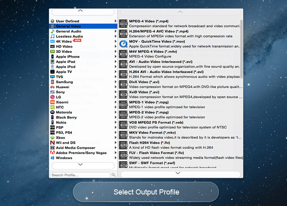Click the Xiaomi logo icon

pos(53,102)
